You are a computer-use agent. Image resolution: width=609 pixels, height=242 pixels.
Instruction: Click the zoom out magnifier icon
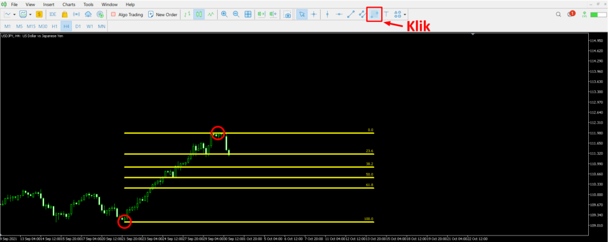click(236, 14)
